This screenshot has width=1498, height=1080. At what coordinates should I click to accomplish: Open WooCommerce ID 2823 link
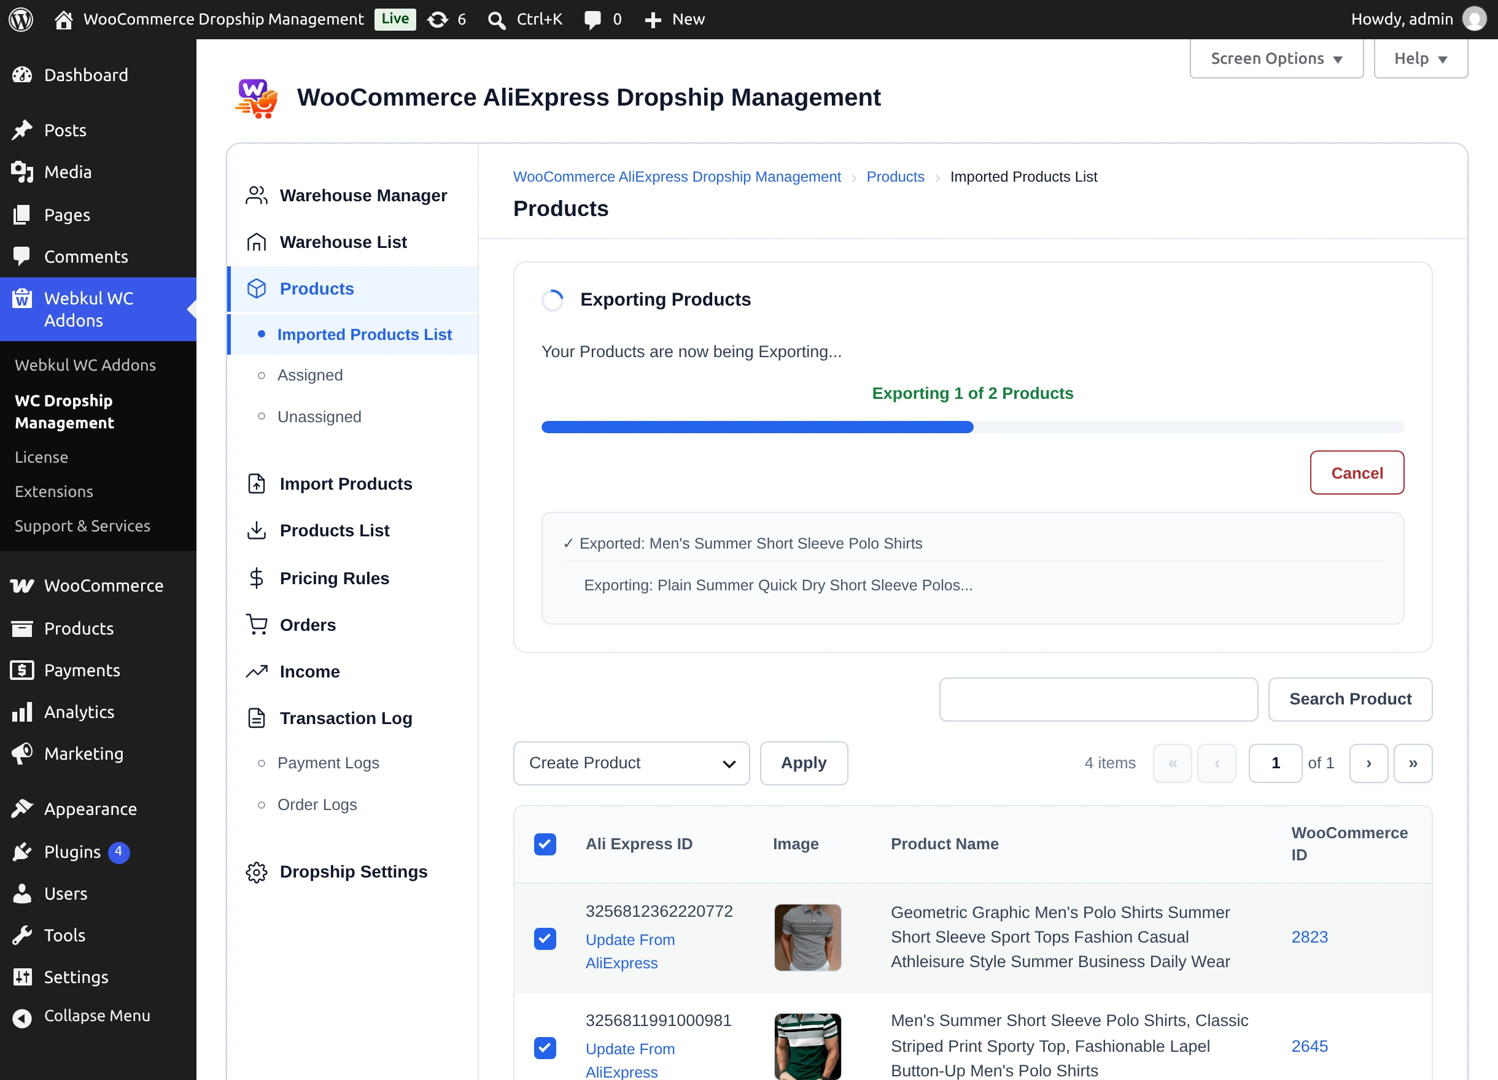(x=1309, y=937)
